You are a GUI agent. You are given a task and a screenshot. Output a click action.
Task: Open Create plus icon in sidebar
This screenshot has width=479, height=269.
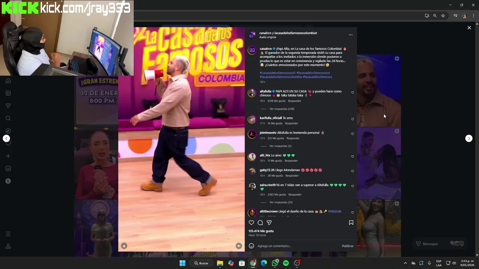[8, 156]
